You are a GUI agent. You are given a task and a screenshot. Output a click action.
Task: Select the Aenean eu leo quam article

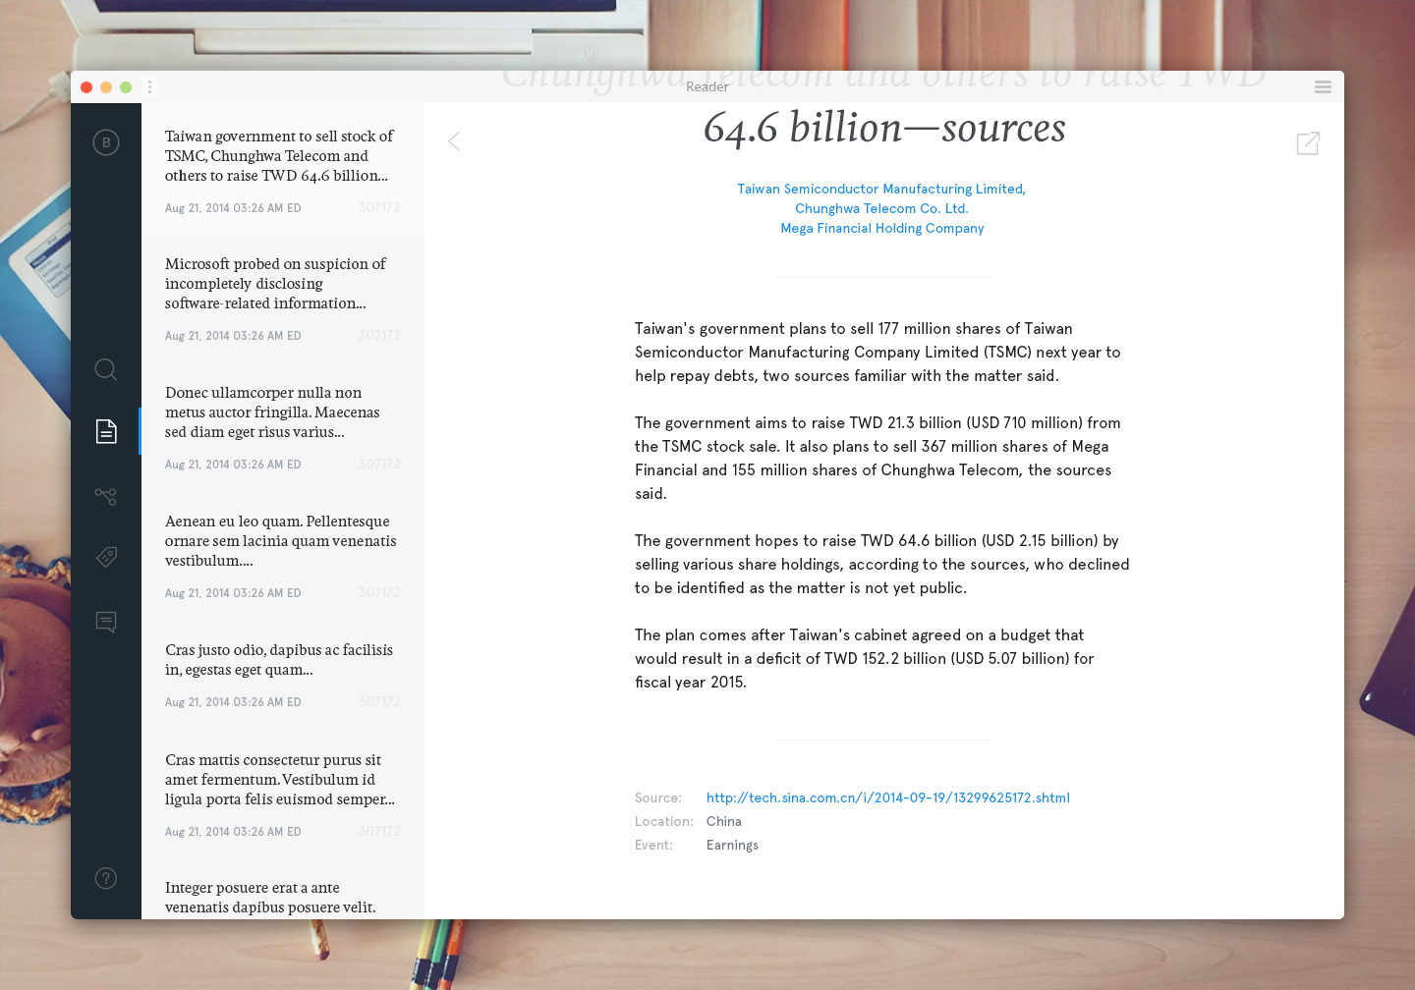point(283,557)
